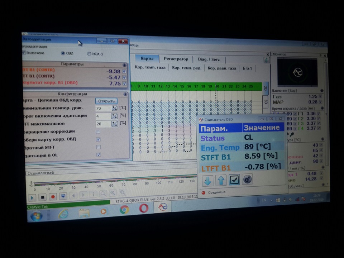The width and height of the screenshot is (344, 258).
Task: Enable the сокращение коррекции checkbox
Action: pos(98,132)
